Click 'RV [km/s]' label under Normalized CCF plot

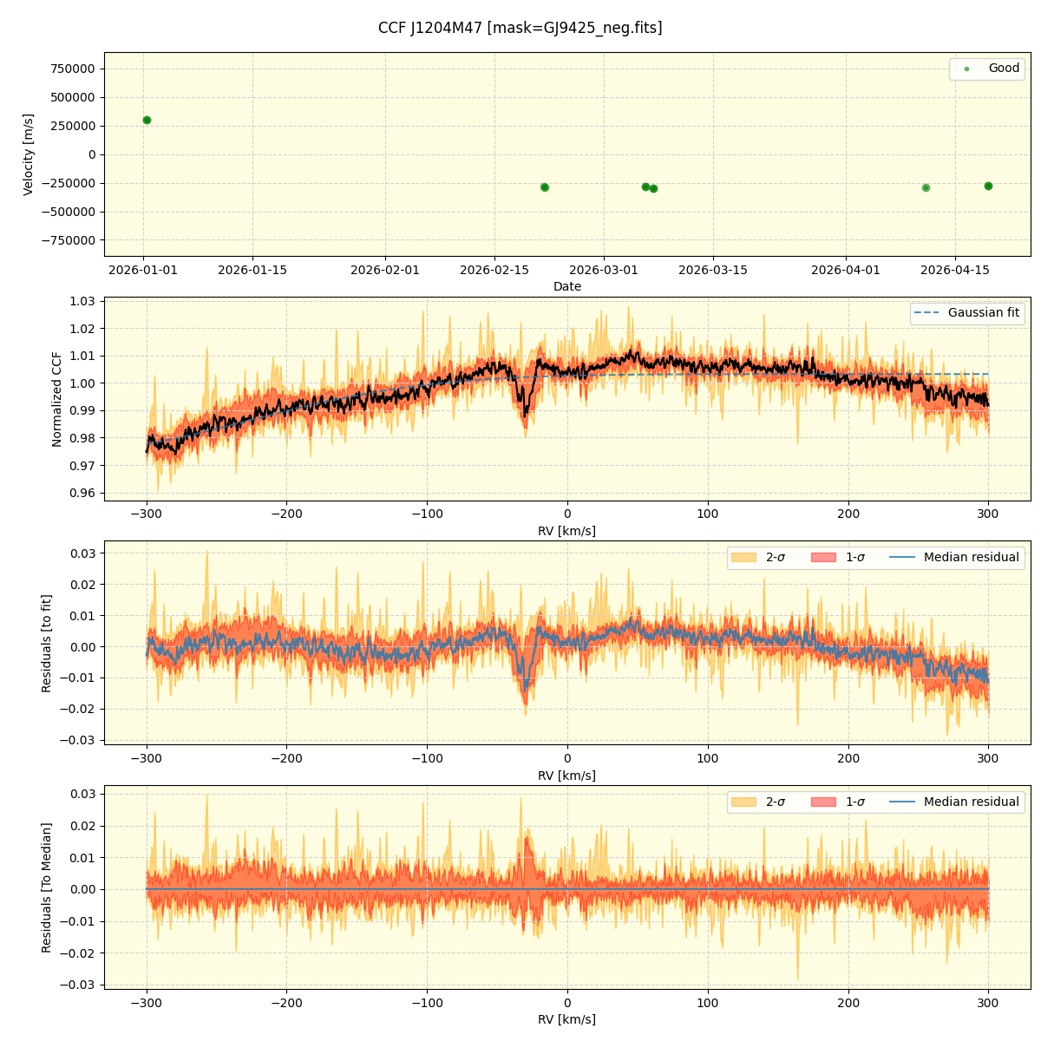tap(567, 531)
